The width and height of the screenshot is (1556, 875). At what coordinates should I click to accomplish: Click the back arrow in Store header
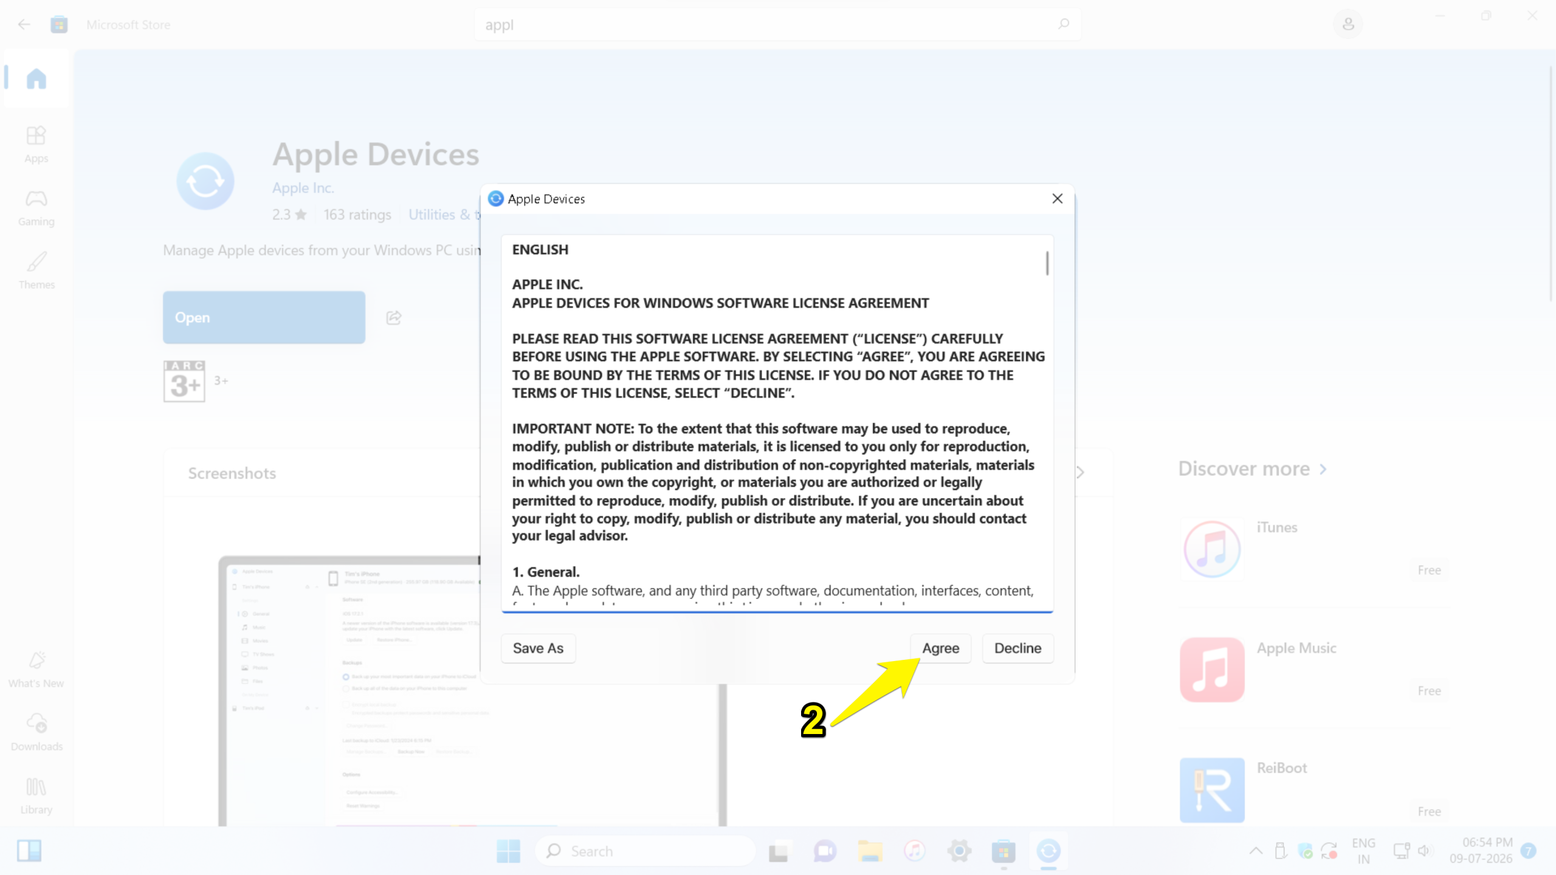click(24, 24)
